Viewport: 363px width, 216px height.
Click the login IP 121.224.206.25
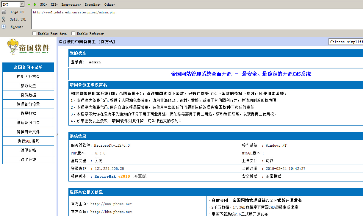(109, 169)
